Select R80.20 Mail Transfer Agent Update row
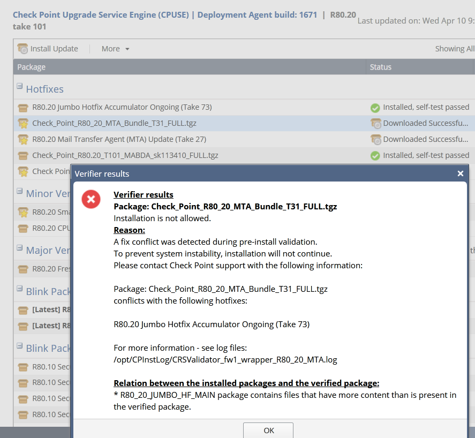The height and width of the screenshot is (438, 475). click(x=244, y=139)
